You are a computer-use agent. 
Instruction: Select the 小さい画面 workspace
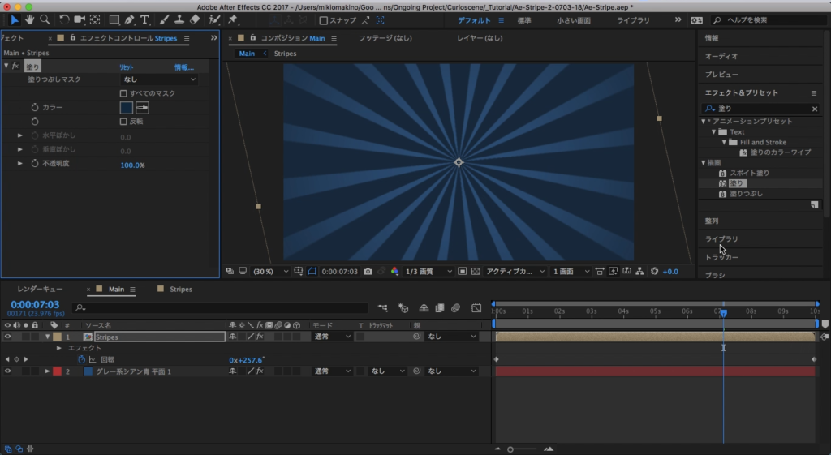[573, 20]
